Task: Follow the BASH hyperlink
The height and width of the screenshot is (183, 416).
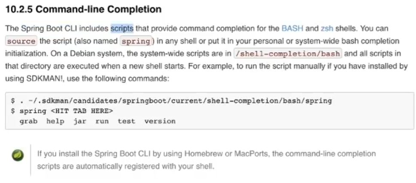Action: tap(292, 28)
